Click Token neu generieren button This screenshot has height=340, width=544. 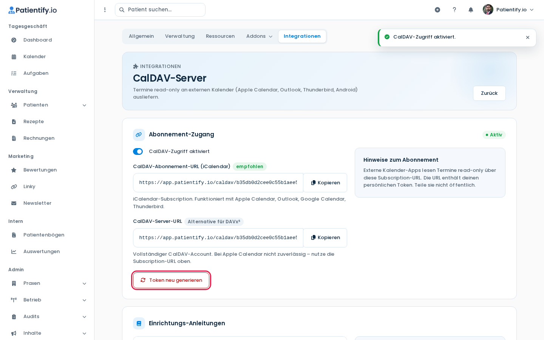pos(171,280)
